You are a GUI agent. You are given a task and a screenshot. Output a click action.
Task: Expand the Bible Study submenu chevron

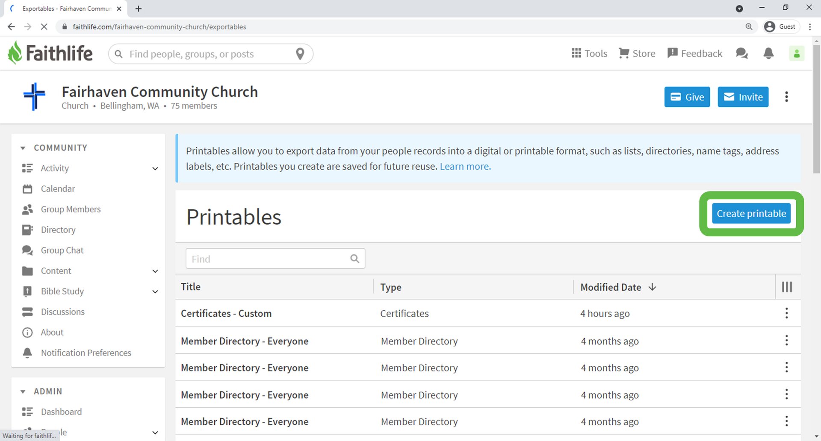pyautogui.click(x=155, y=291)
